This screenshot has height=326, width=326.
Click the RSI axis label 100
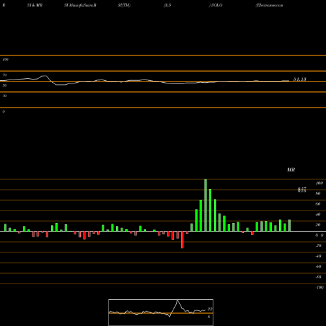(5, 59)
